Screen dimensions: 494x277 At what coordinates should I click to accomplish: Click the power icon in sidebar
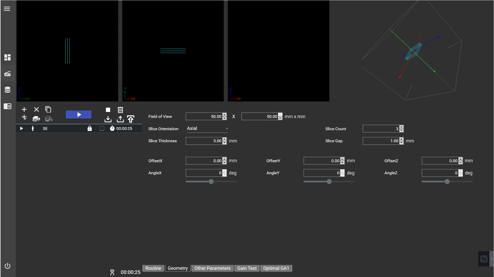tap(7, 266)
